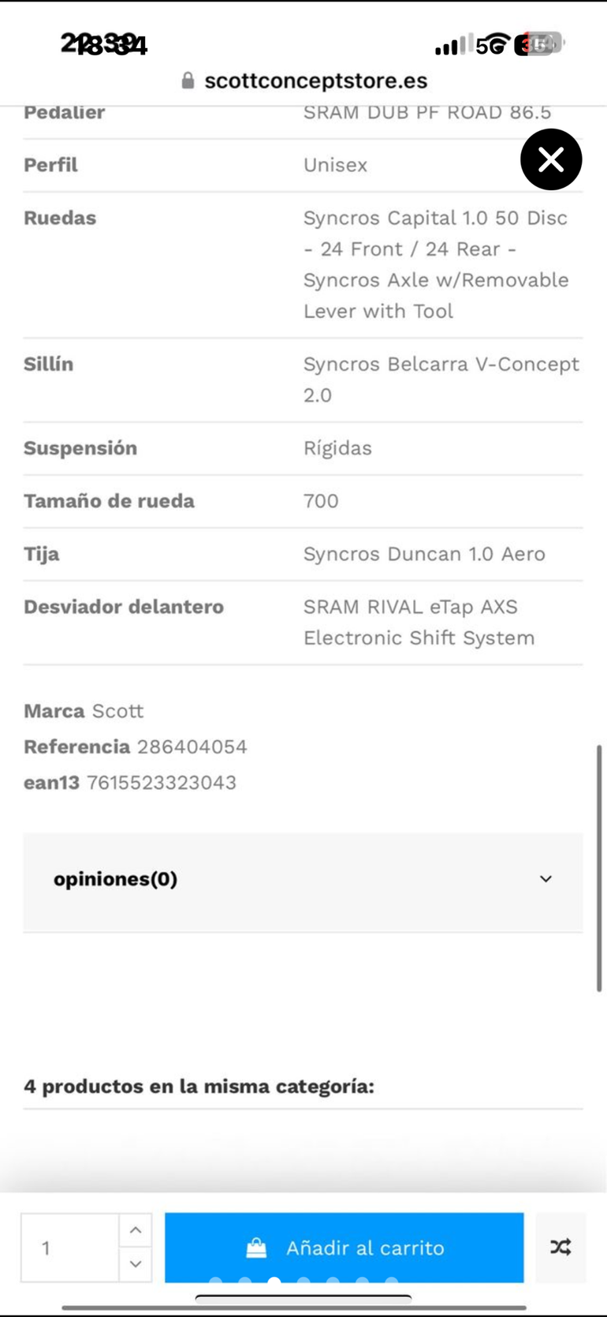Viewport: 607px width, 1317px height.
Task: Select the highlighted white carousel dot
Action: [274, 1281]
